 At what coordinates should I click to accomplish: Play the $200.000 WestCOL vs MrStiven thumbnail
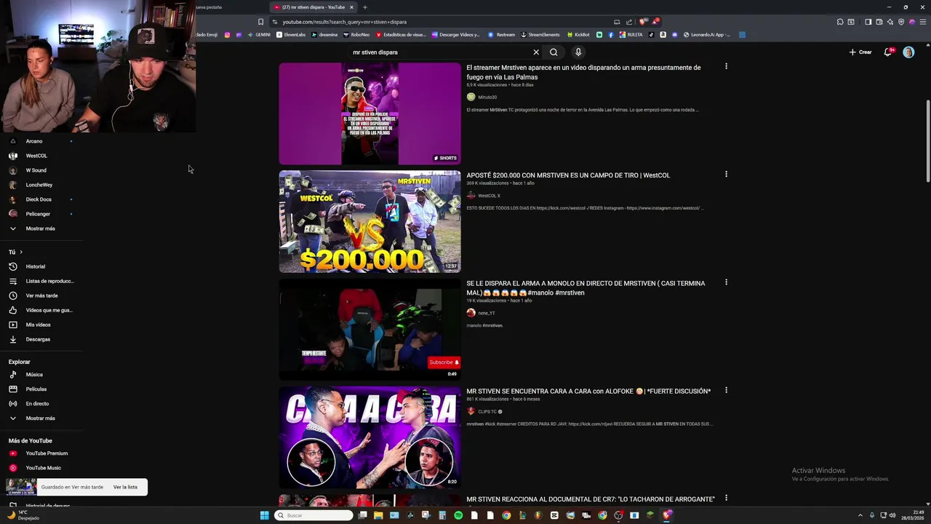(369, 221)
